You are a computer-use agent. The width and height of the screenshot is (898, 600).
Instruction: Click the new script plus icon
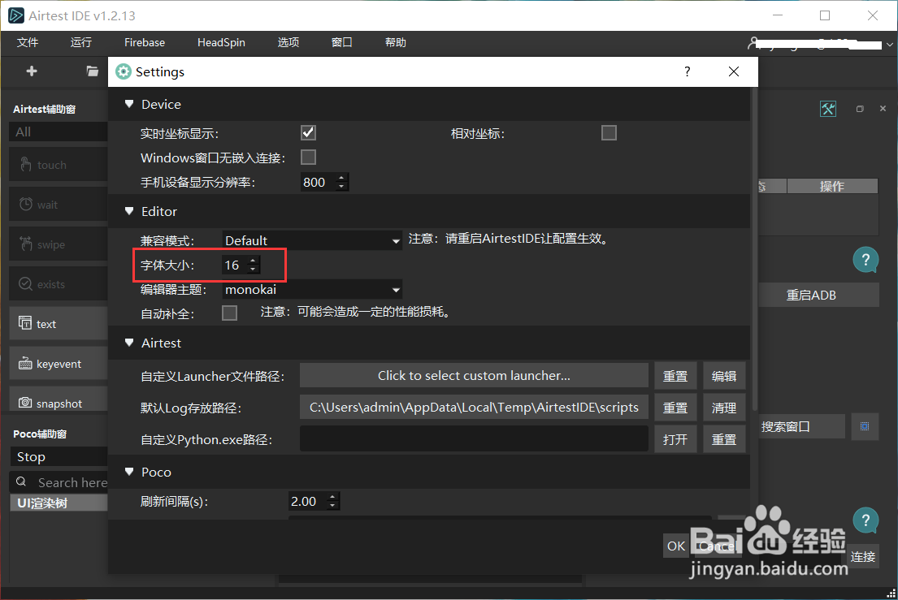pos(32,71)
